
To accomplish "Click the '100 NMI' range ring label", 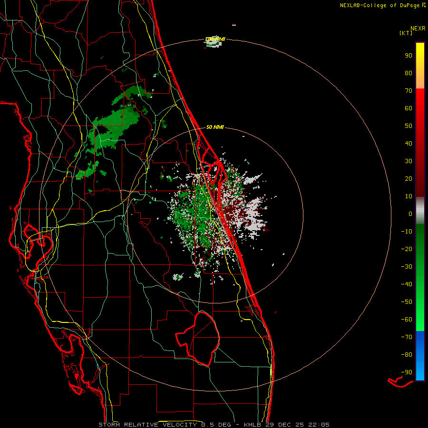I will point(215,39).
